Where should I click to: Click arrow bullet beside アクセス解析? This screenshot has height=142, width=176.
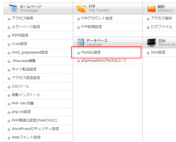pos(148,19)
